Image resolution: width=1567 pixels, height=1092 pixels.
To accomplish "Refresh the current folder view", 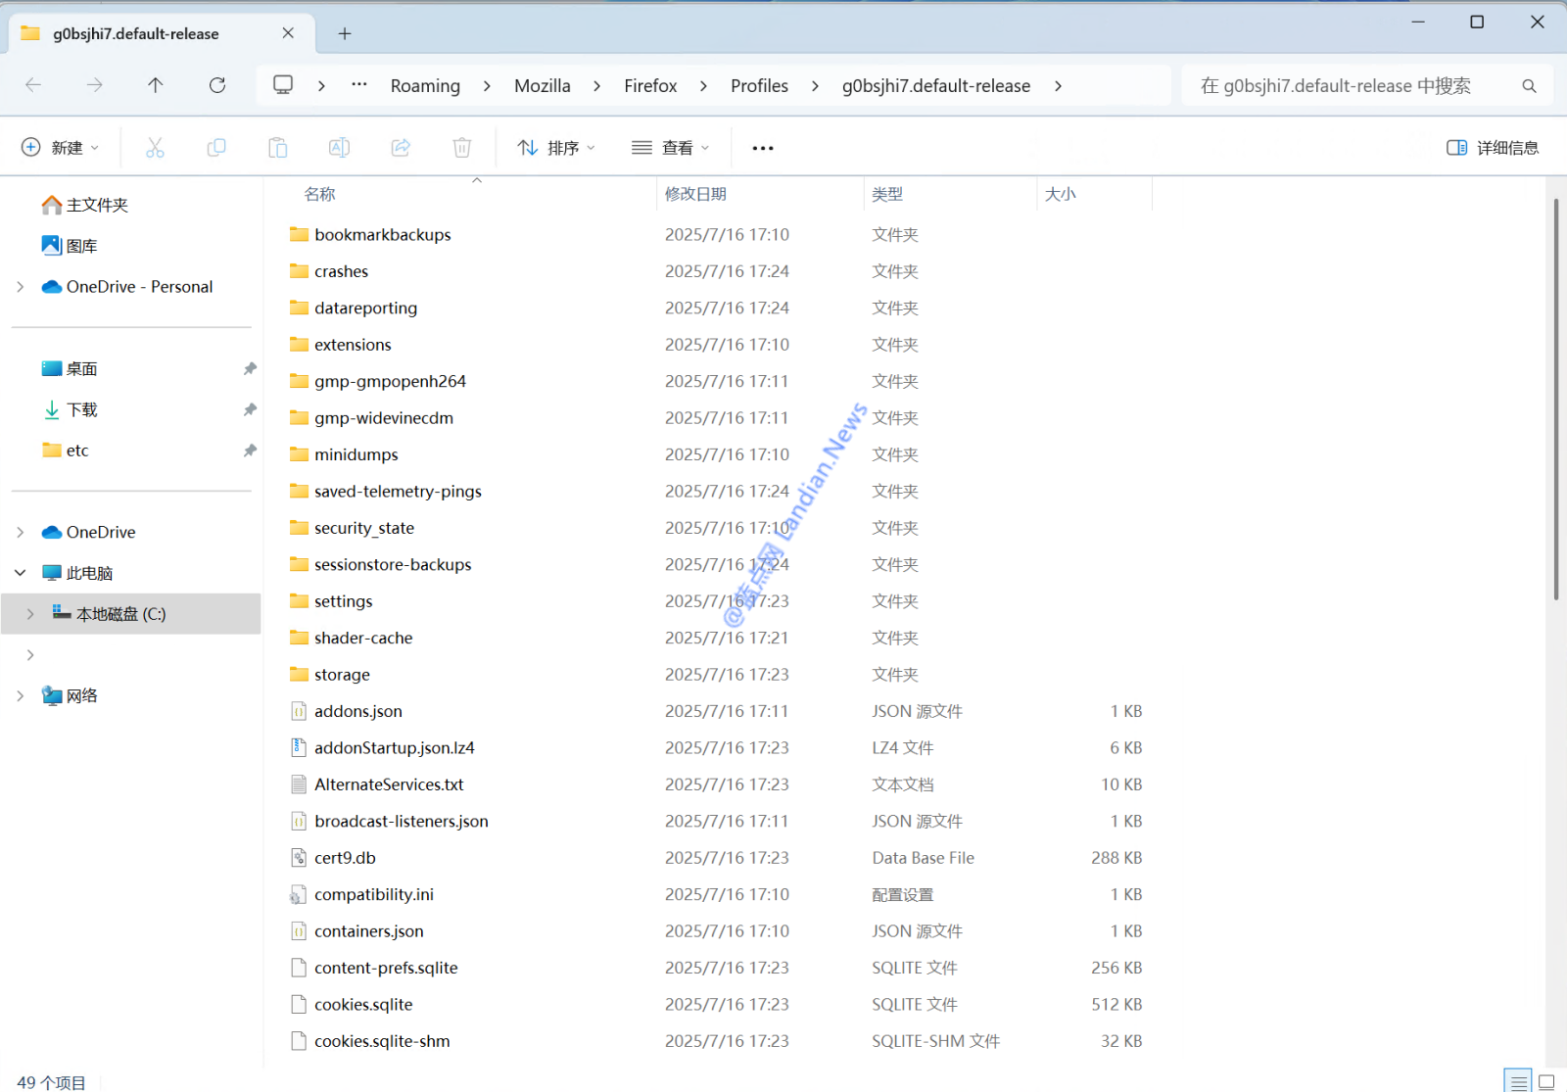I will coord(217,85).
